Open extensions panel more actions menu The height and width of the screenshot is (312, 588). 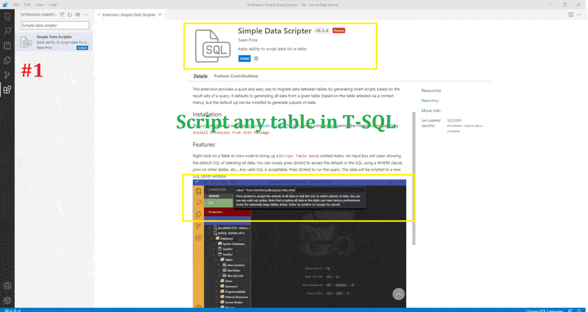pyautogui.click(x=86, y=15)
